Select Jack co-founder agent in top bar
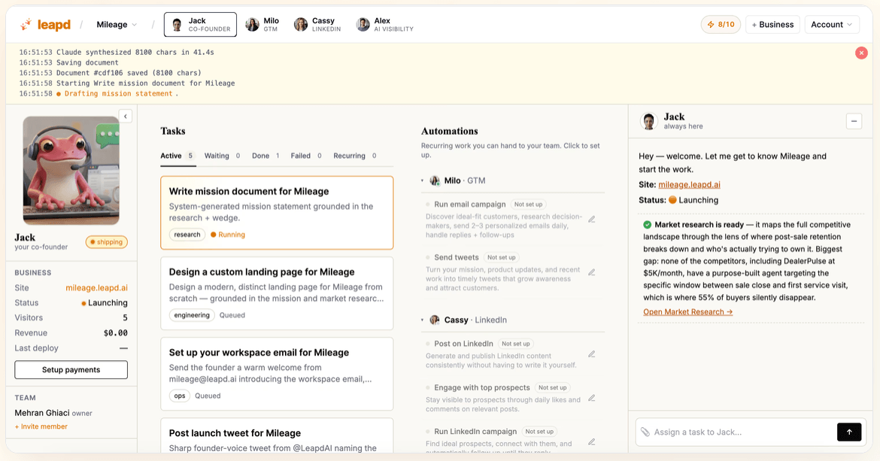880x461 pixels. (x=200, y=25)
